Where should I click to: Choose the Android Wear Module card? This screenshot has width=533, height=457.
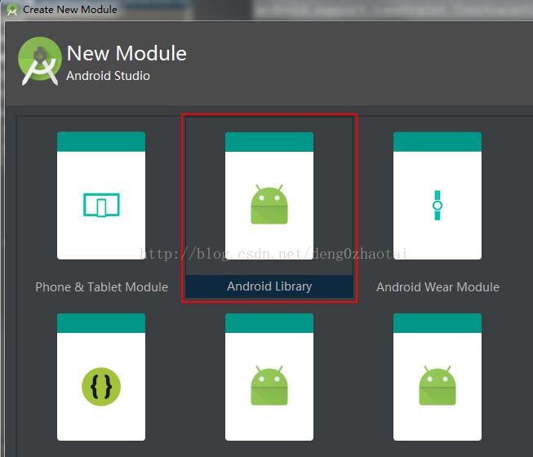pyautogui.click(x=438, y=196)
